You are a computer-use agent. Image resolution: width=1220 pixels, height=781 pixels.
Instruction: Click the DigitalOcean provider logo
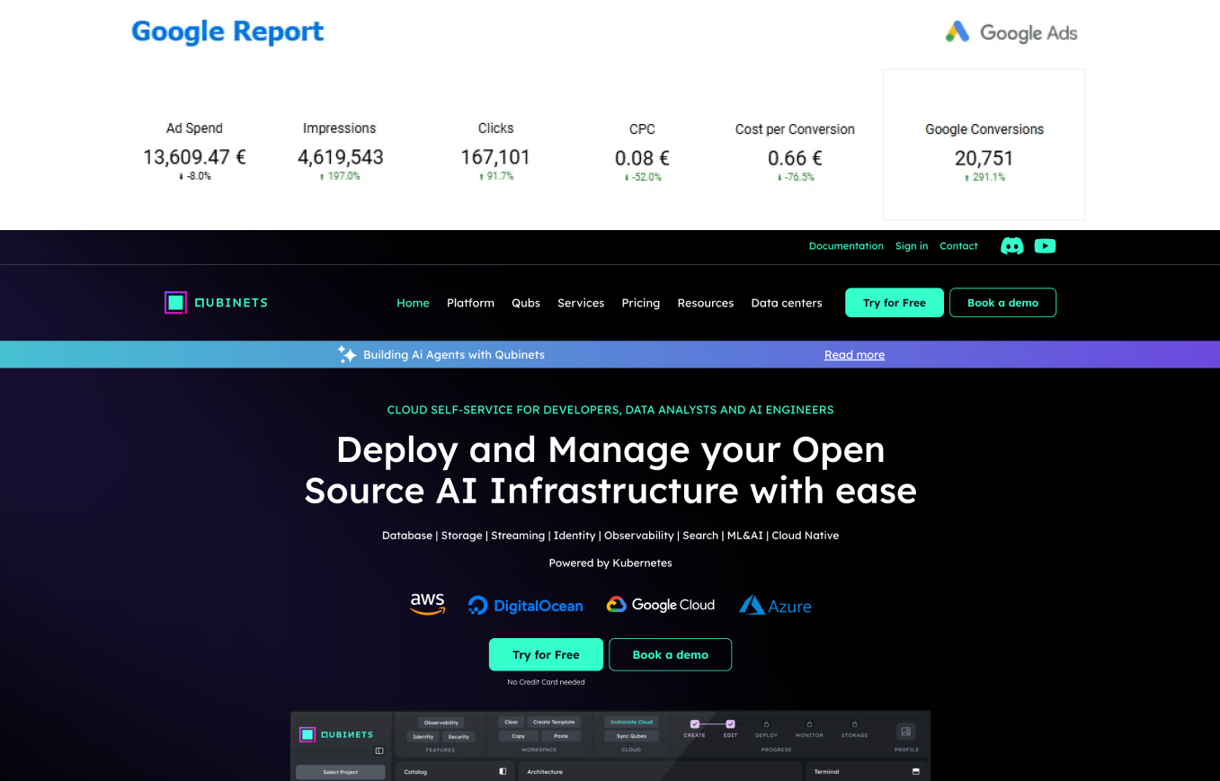pyautogui.click(x=526, y=606)
